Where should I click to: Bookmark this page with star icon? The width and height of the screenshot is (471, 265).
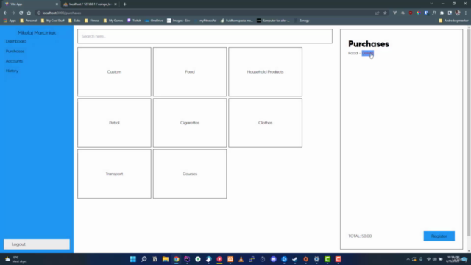(385, 13)
